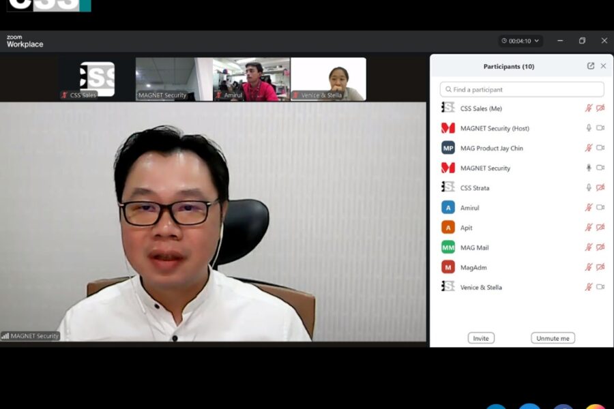Select Amirul's video thumbnail
Screen dimensions: 614x409
point(252,79)
